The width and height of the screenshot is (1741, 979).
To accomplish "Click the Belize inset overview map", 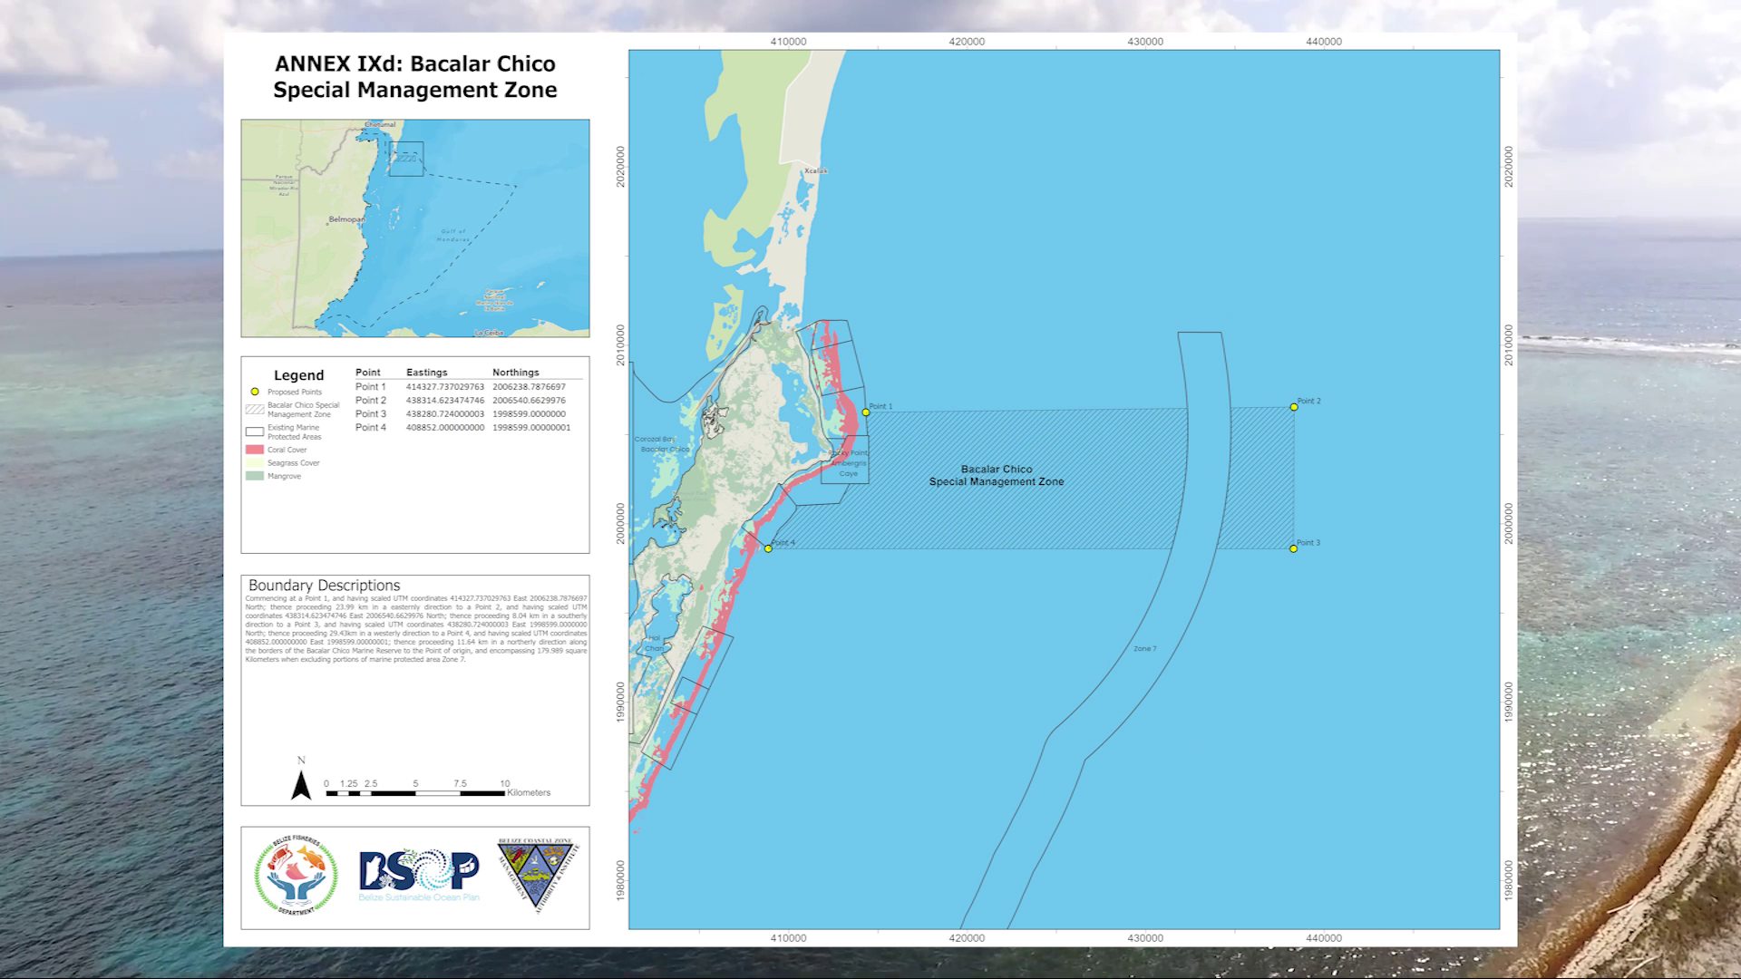I will (415, 228).
